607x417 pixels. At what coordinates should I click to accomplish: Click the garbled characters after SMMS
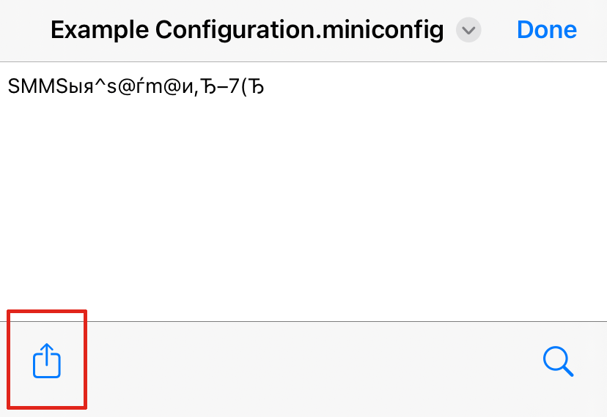click(x=169, y=88)
